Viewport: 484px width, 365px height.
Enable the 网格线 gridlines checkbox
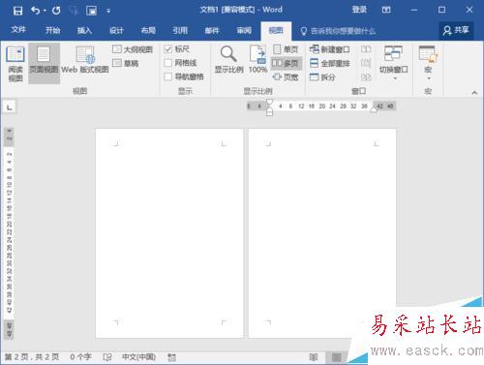[x=168, y=63]
